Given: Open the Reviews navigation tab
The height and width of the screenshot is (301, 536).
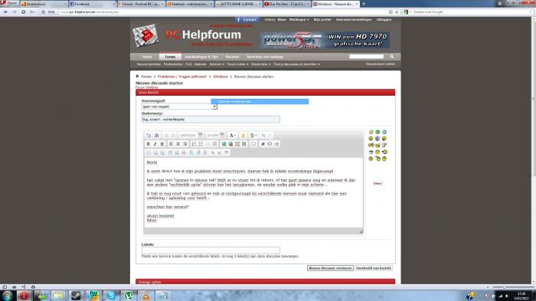Looking at the screenshot, I should click(x=232, y=57).
